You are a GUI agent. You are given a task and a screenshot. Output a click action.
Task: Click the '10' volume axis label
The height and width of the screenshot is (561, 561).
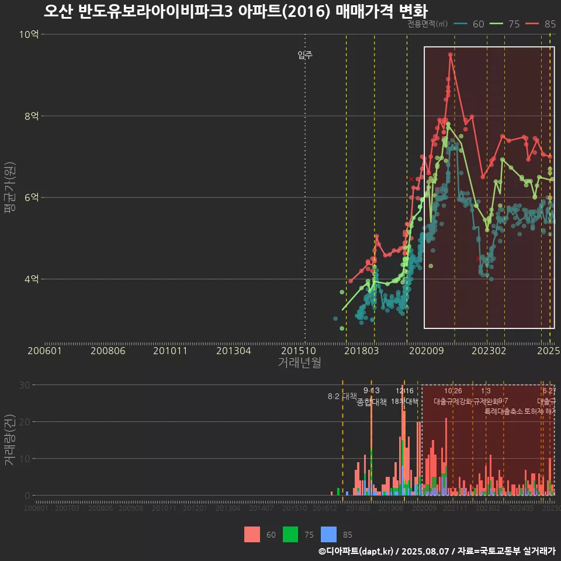(x=25, y=459)
